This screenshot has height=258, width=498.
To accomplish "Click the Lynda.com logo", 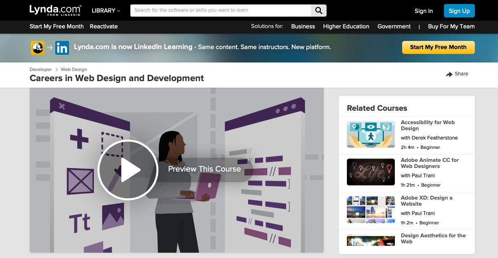I will click(x=56, y=10).
